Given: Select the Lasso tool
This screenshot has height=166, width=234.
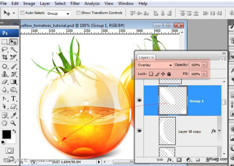Looking at the screenshot, I should (x=5, y=49).
